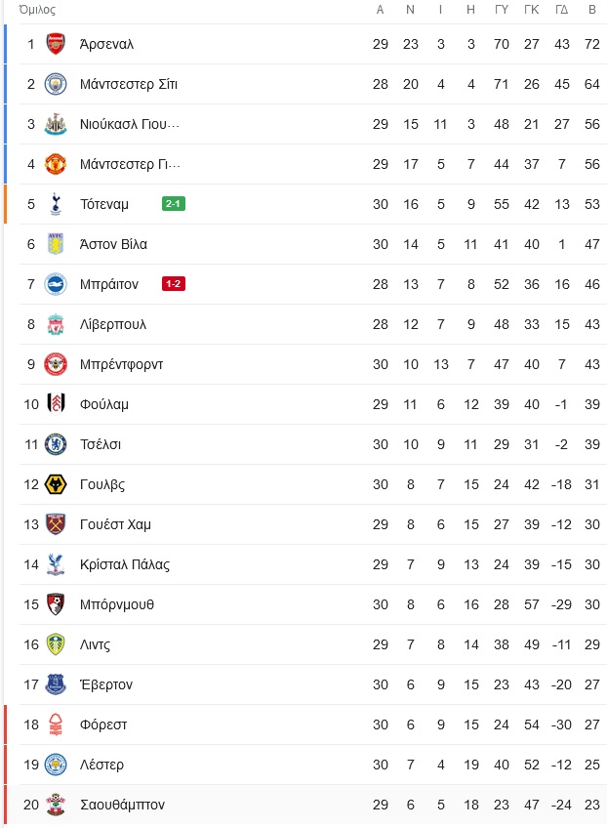Select the Tottenham cockerel crest icon
Image resolution: width=607 pixels, height=828 pixels.
56,204
